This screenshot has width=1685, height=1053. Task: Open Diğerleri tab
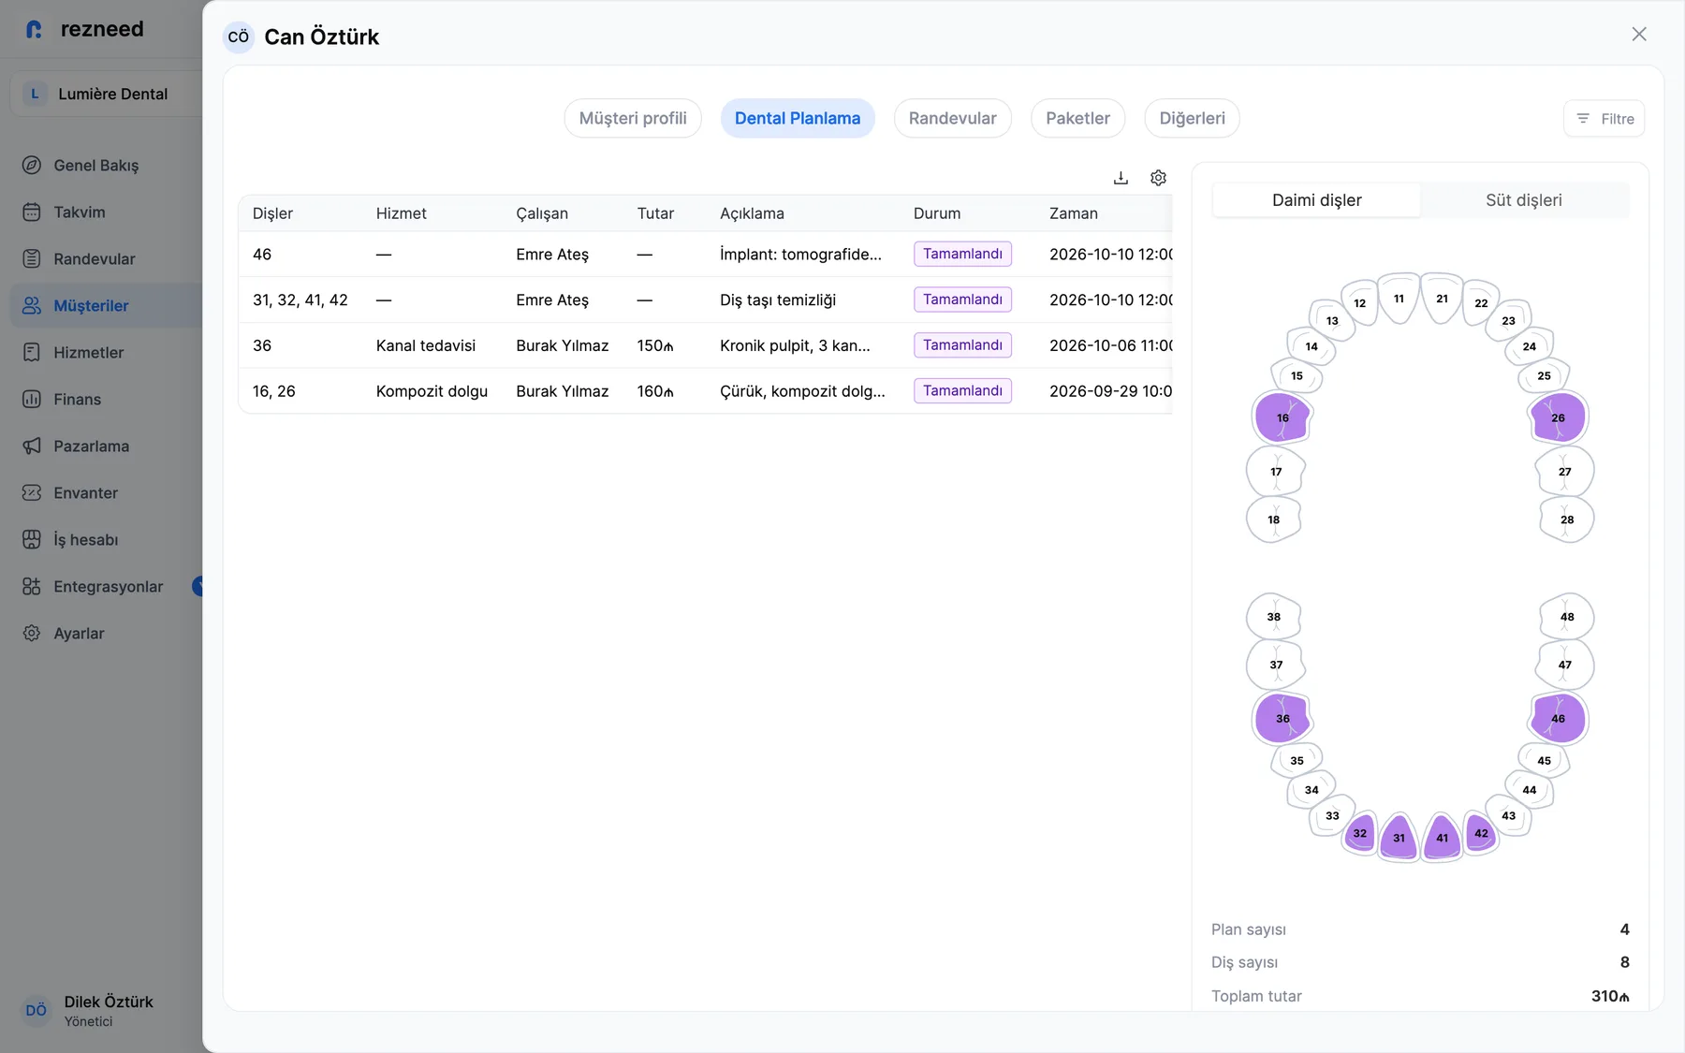[x=1192, y=119]
